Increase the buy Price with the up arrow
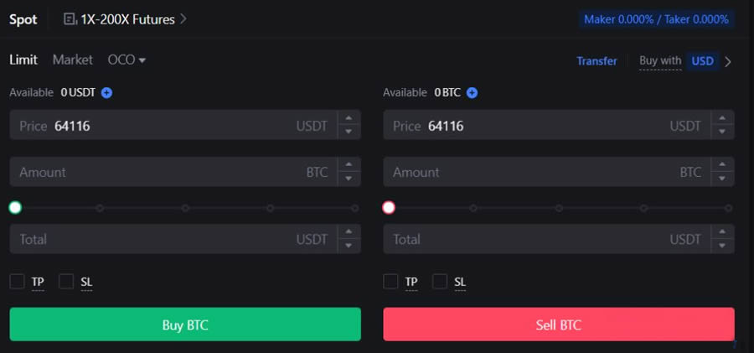Viewport: 754px width, 353px height. coord(349,118)
